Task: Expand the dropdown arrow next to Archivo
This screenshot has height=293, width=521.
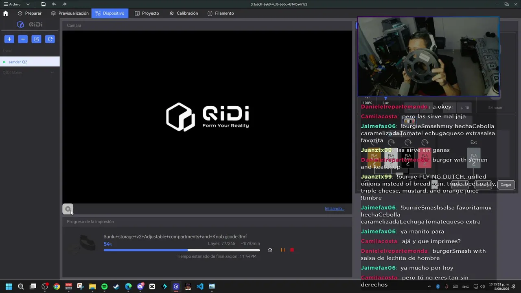Action: click(x=28, y=4)
